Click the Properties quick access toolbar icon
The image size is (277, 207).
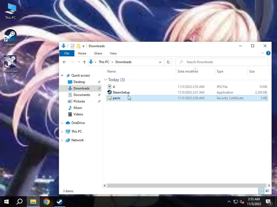pyautogui.click(x=72, y=46)
